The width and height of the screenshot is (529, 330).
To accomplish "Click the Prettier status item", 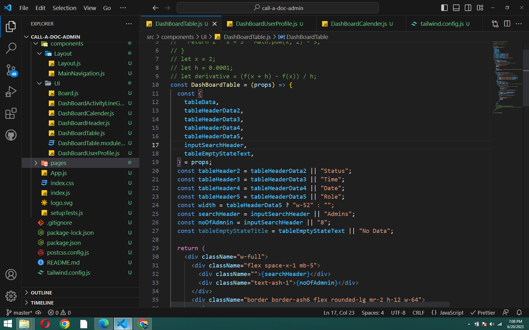I will pyautogui.click(x=483, y=312).
